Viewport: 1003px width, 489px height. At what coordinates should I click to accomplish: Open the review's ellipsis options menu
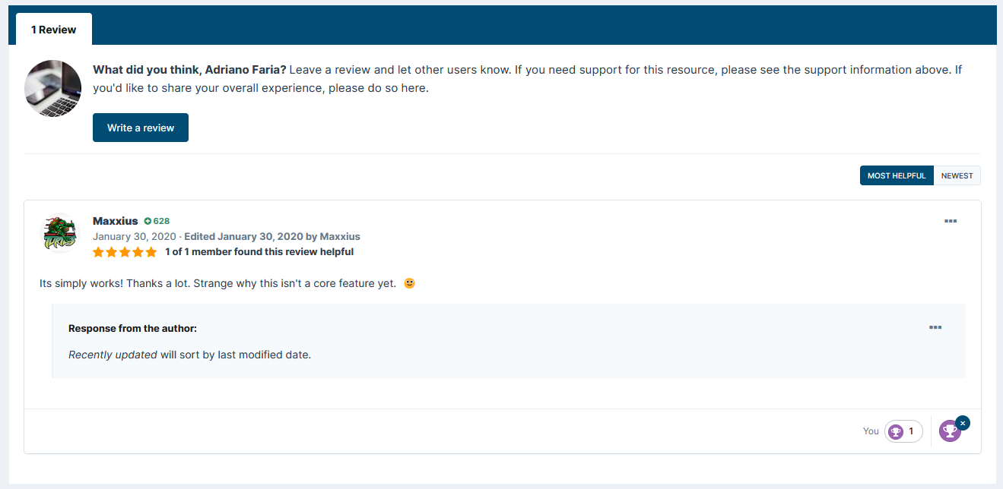(950, 221)
